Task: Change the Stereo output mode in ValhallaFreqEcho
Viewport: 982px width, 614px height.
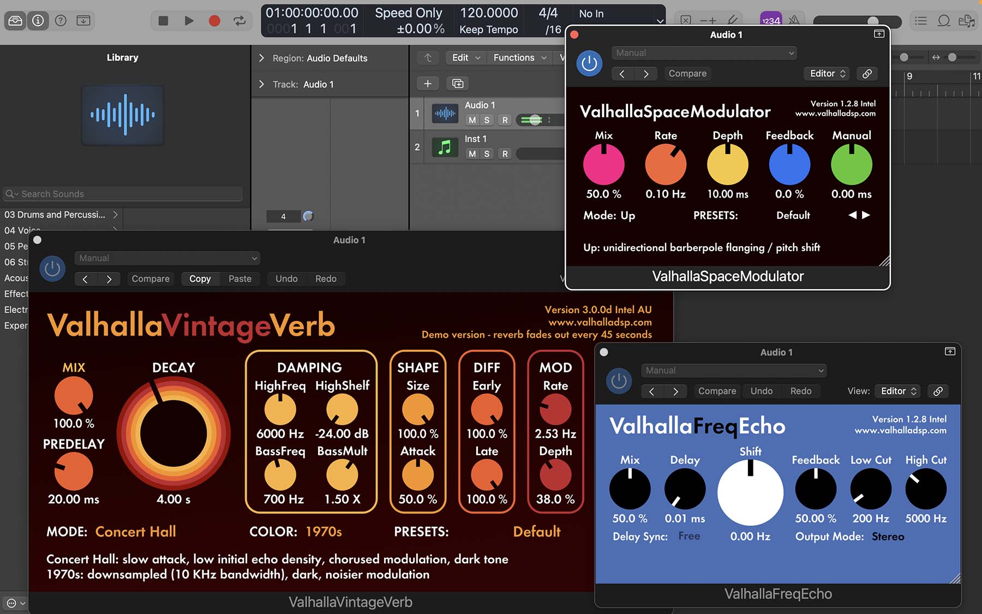Action: tap(888, 536)
